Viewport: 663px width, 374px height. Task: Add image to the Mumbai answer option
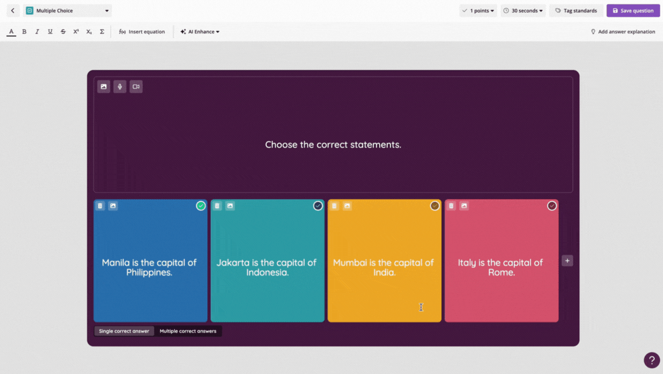pos(347,206)
